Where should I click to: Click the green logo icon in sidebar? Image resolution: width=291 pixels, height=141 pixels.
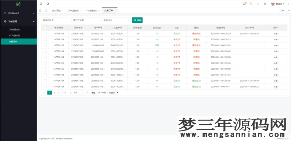click(x=18, y=4)
